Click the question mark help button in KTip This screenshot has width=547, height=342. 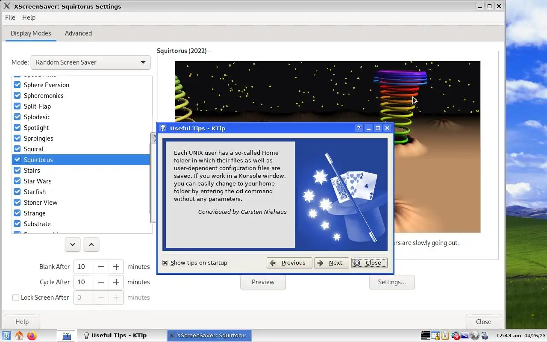pos(359,128)
